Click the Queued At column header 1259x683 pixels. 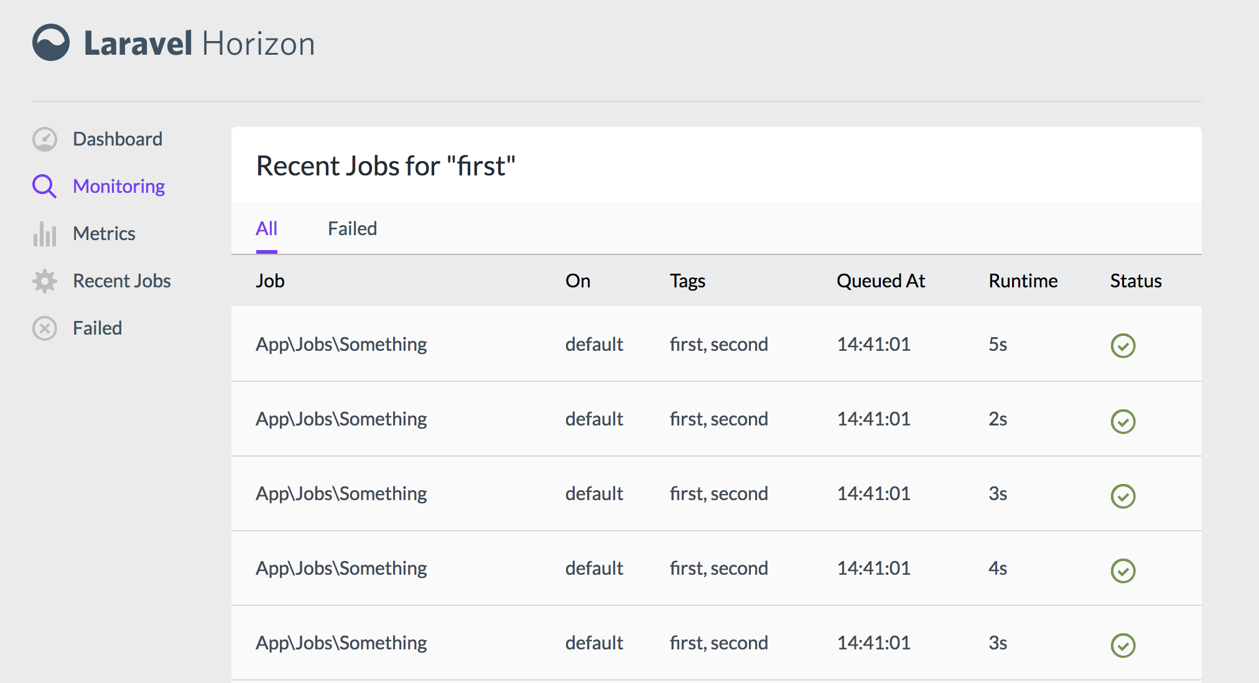click(x=880, y=281)
